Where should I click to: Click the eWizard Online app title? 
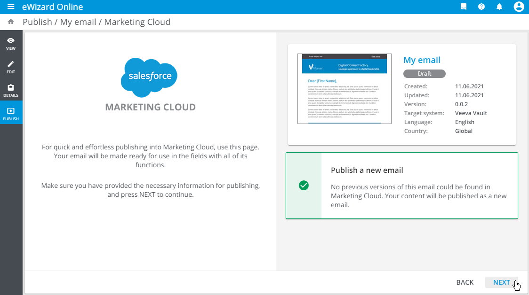point(52,7)
